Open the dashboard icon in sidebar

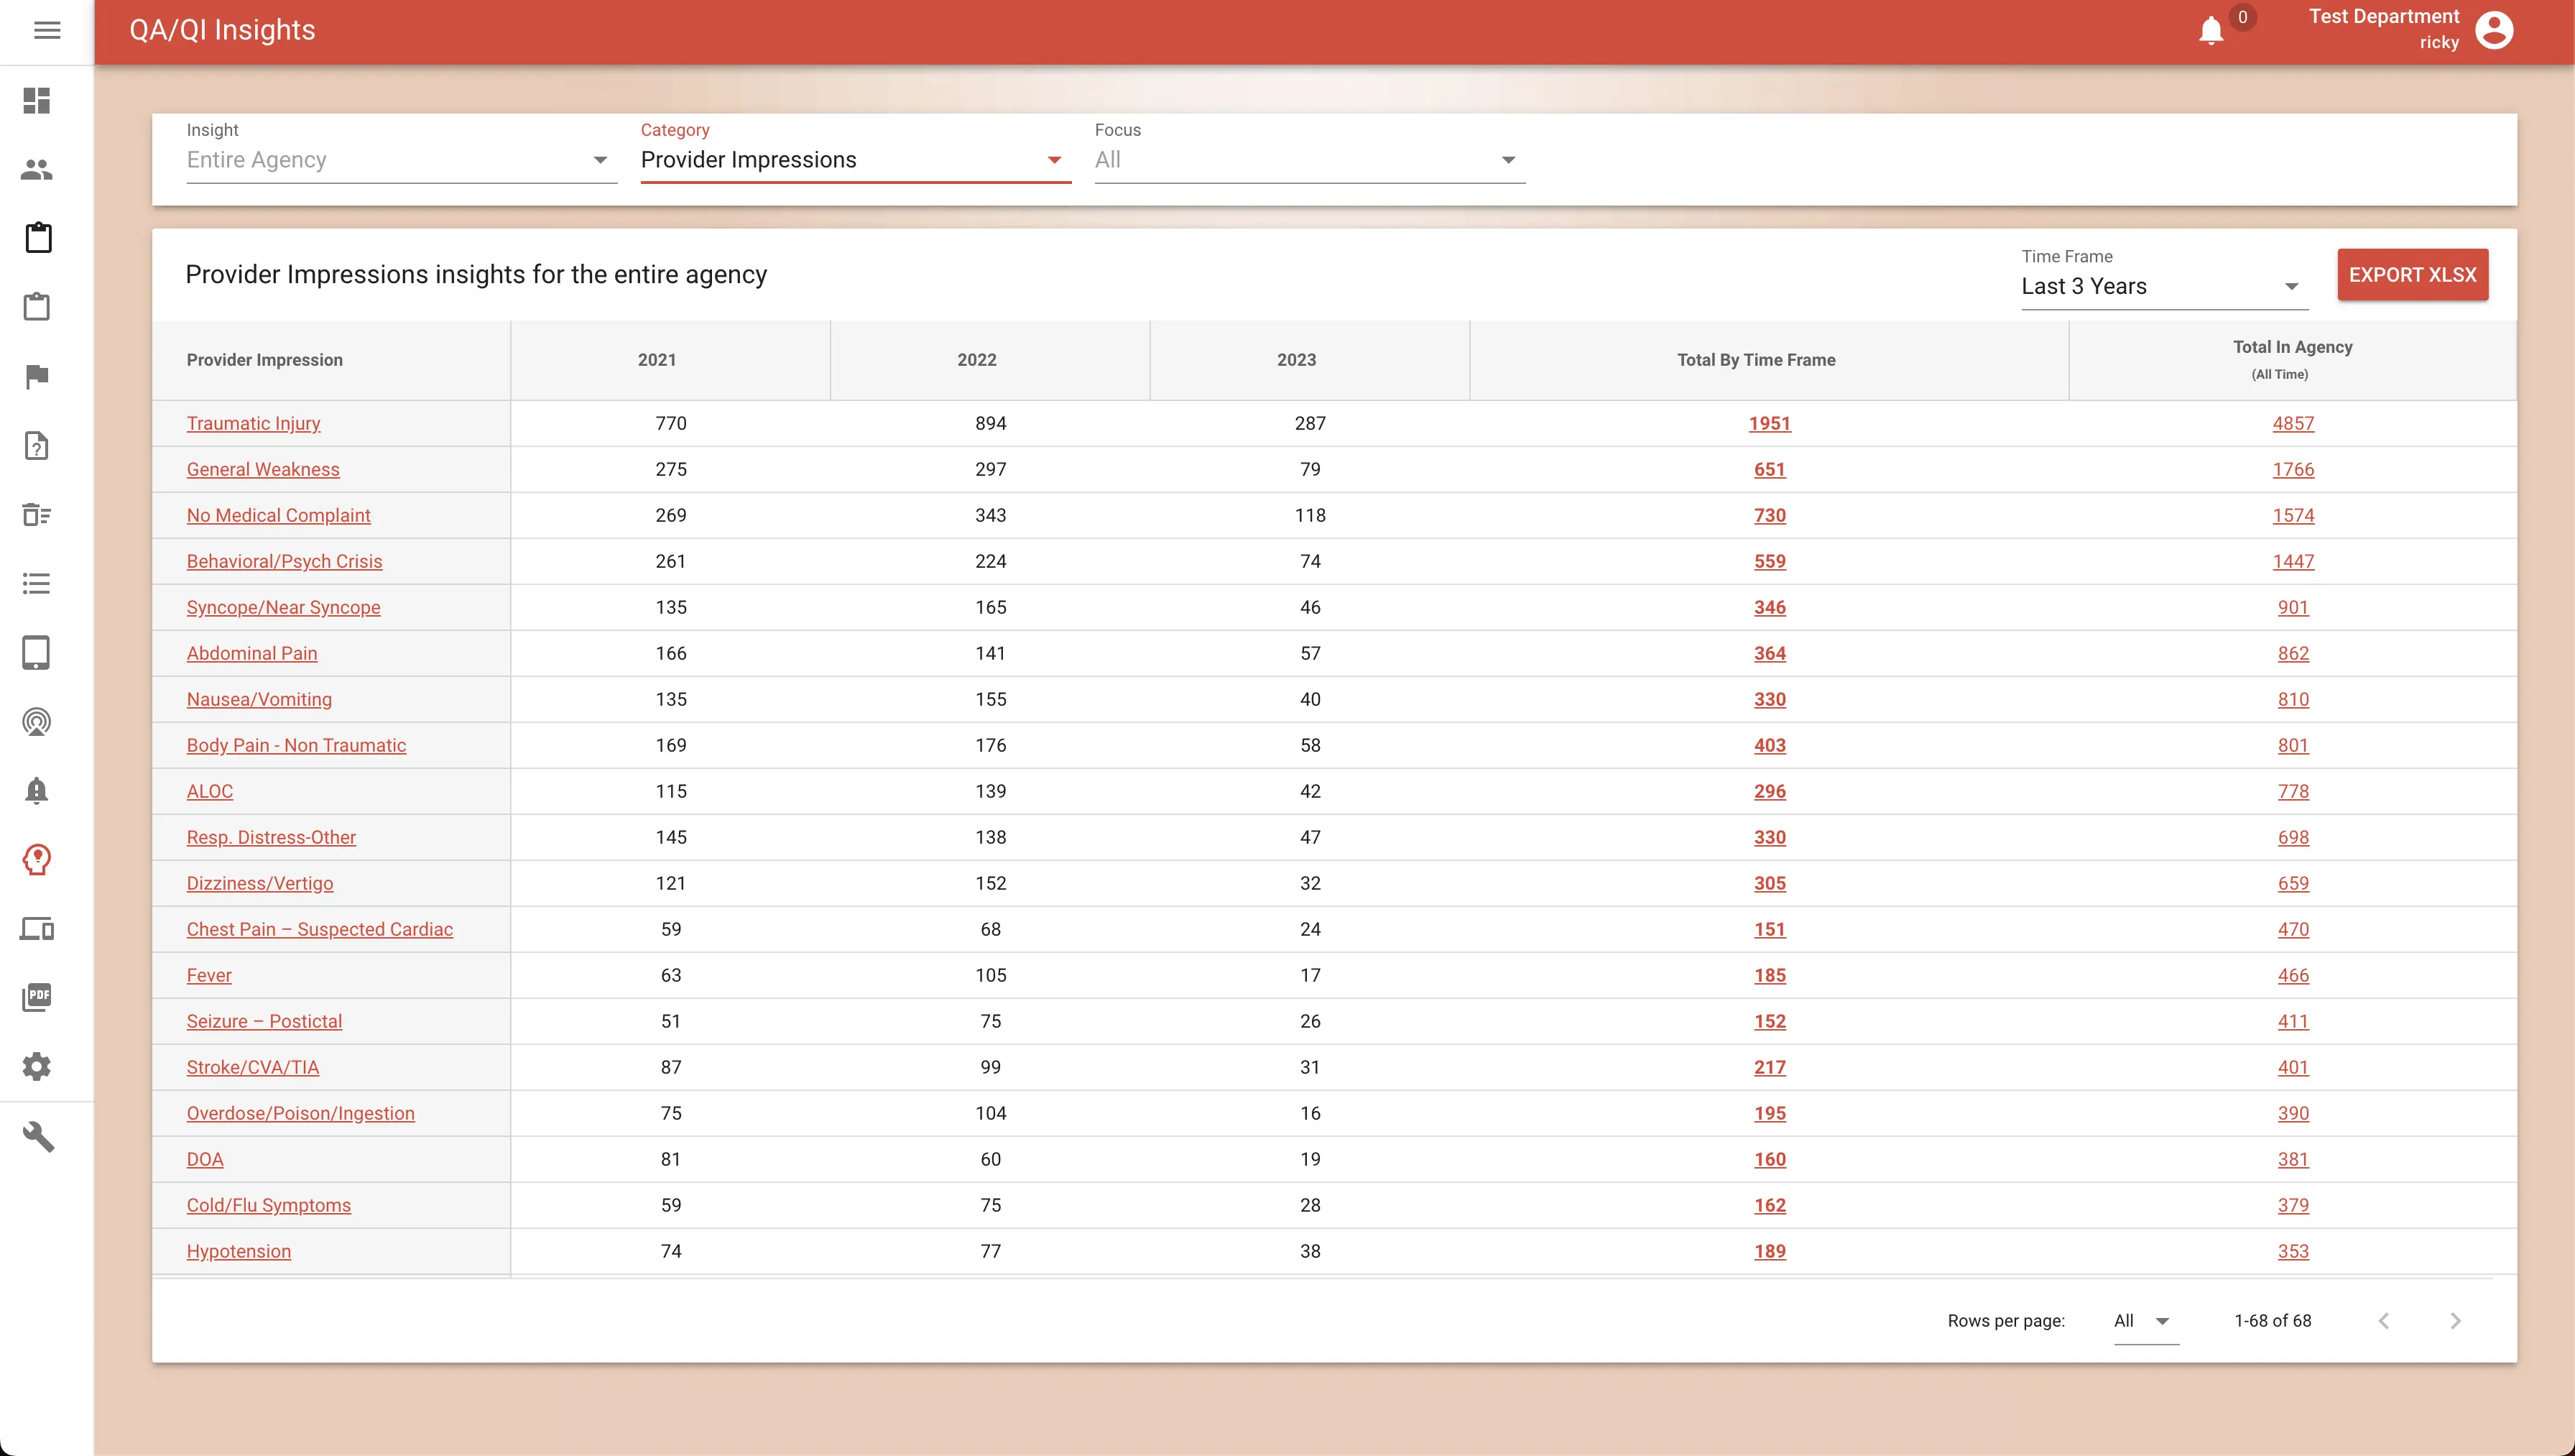click(37, 100)
